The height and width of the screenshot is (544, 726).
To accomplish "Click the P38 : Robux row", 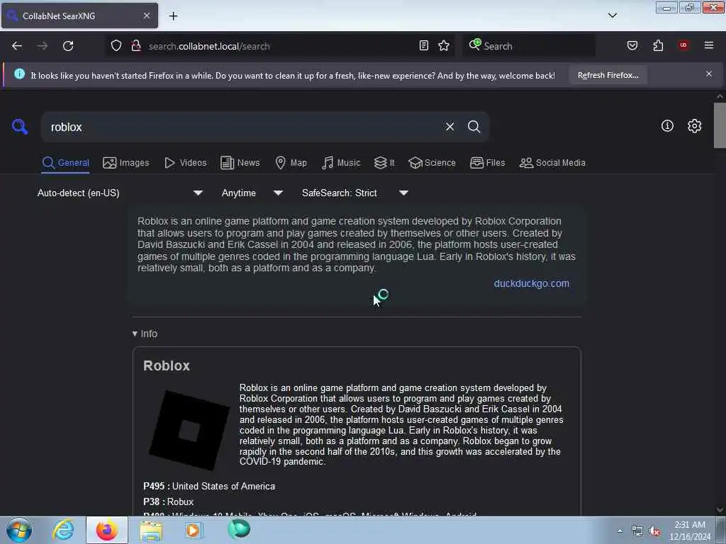I will [169, 501].
